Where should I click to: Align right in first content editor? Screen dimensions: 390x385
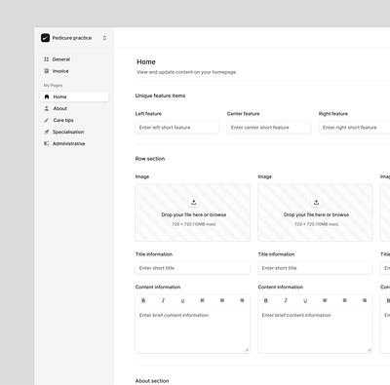tap(242, 300)
